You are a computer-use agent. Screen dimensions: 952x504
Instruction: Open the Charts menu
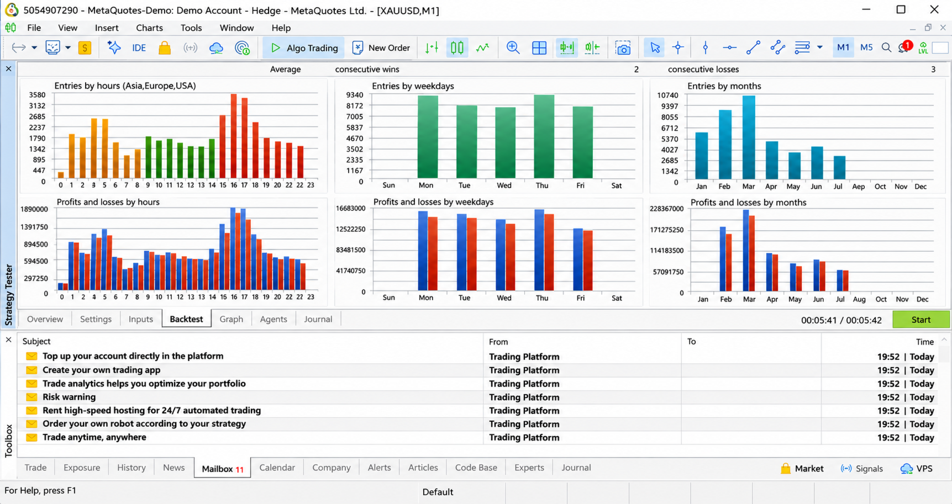point(149,28)
